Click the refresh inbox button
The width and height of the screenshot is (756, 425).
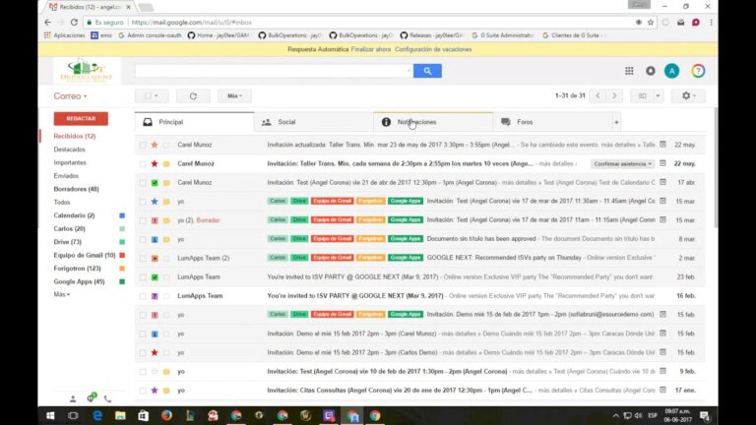tap(193, 95)
